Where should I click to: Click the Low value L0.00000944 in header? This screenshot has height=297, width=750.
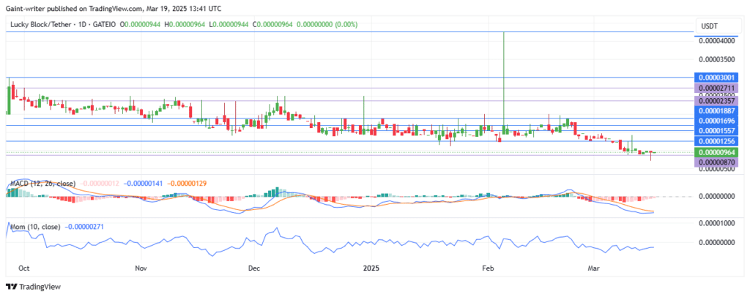point(229,24)
